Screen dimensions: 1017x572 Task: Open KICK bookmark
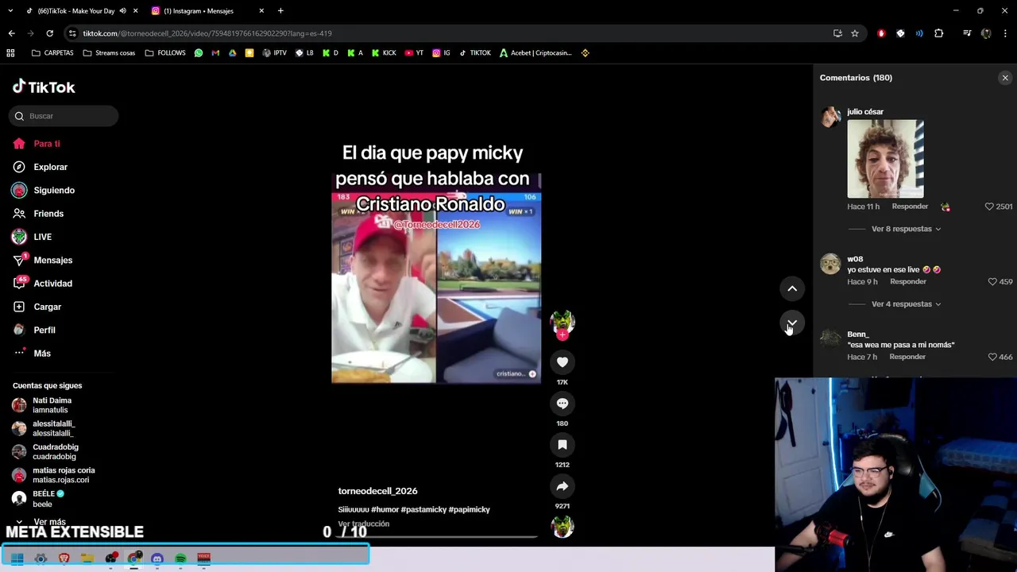coord(384,53)
